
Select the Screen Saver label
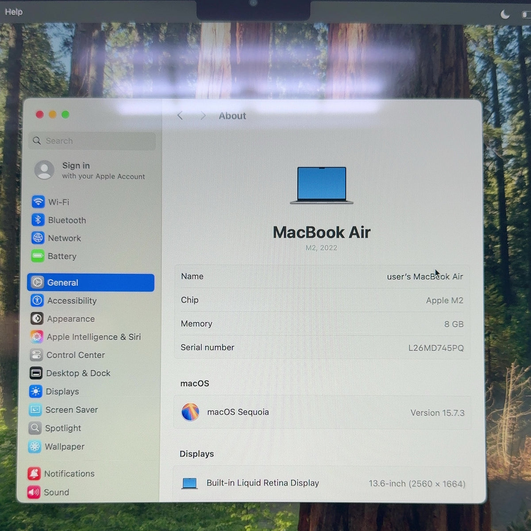tap(72, 410)
